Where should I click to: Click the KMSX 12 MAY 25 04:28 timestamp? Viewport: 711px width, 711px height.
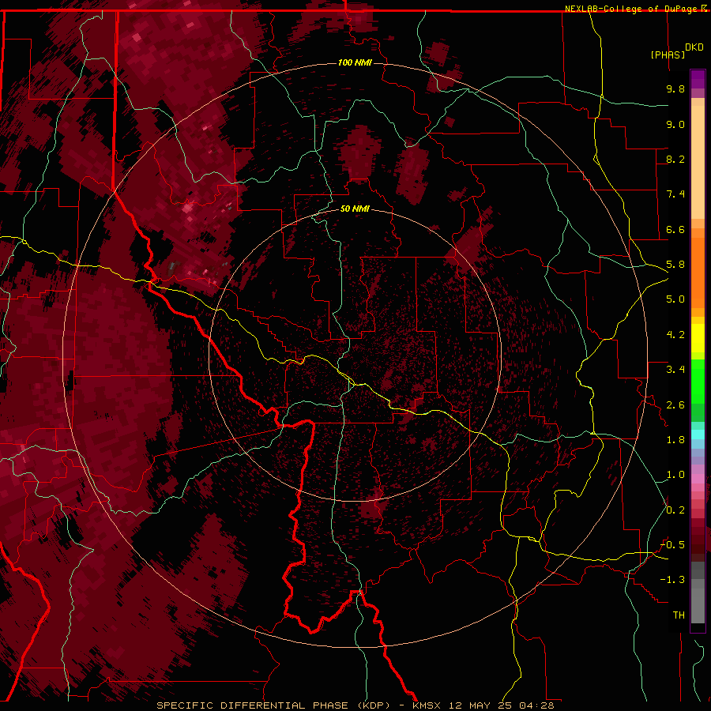pyautogui.click(x=483, y=705)
